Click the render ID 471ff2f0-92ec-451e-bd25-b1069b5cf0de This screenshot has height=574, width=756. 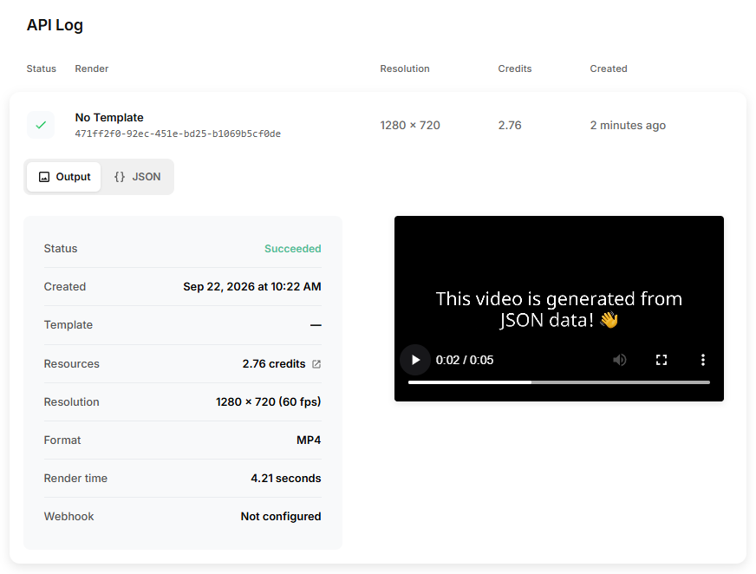point(178,134)
